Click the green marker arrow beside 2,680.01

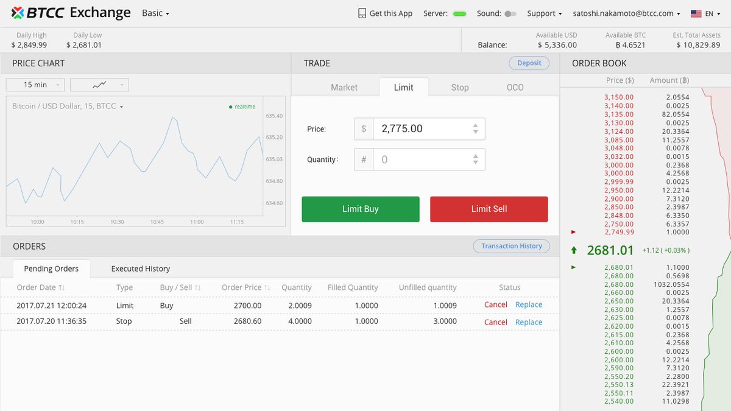(573, 267)
